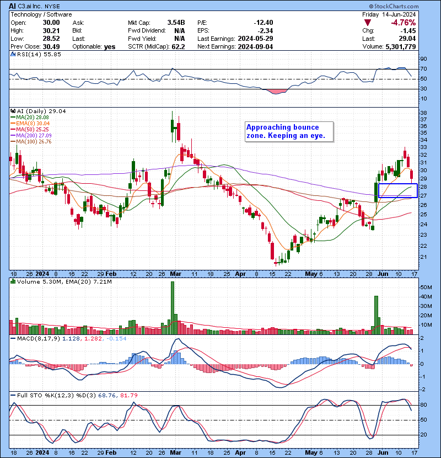Click the MA(200) 27.09 legend entry
Viewport: 441px width, 458px height.
pyautogui.click(x=34, y=136)
